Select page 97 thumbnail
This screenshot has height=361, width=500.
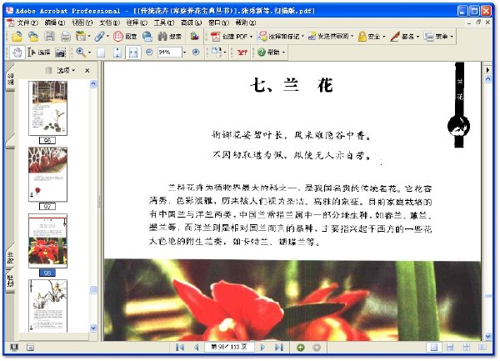pyautogui.click(x=47, y=174)
